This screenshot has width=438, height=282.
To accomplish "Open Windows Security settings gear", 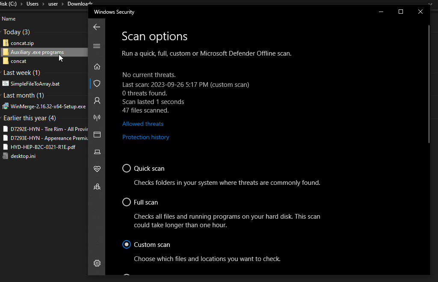I will coord(97,263).
